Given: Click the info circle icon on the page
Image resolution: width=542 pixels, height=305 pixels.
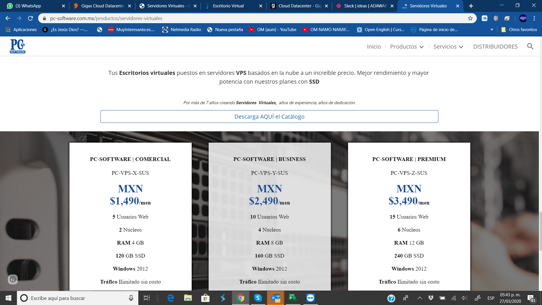Looking at the screenshot, I should coord(13,279).
